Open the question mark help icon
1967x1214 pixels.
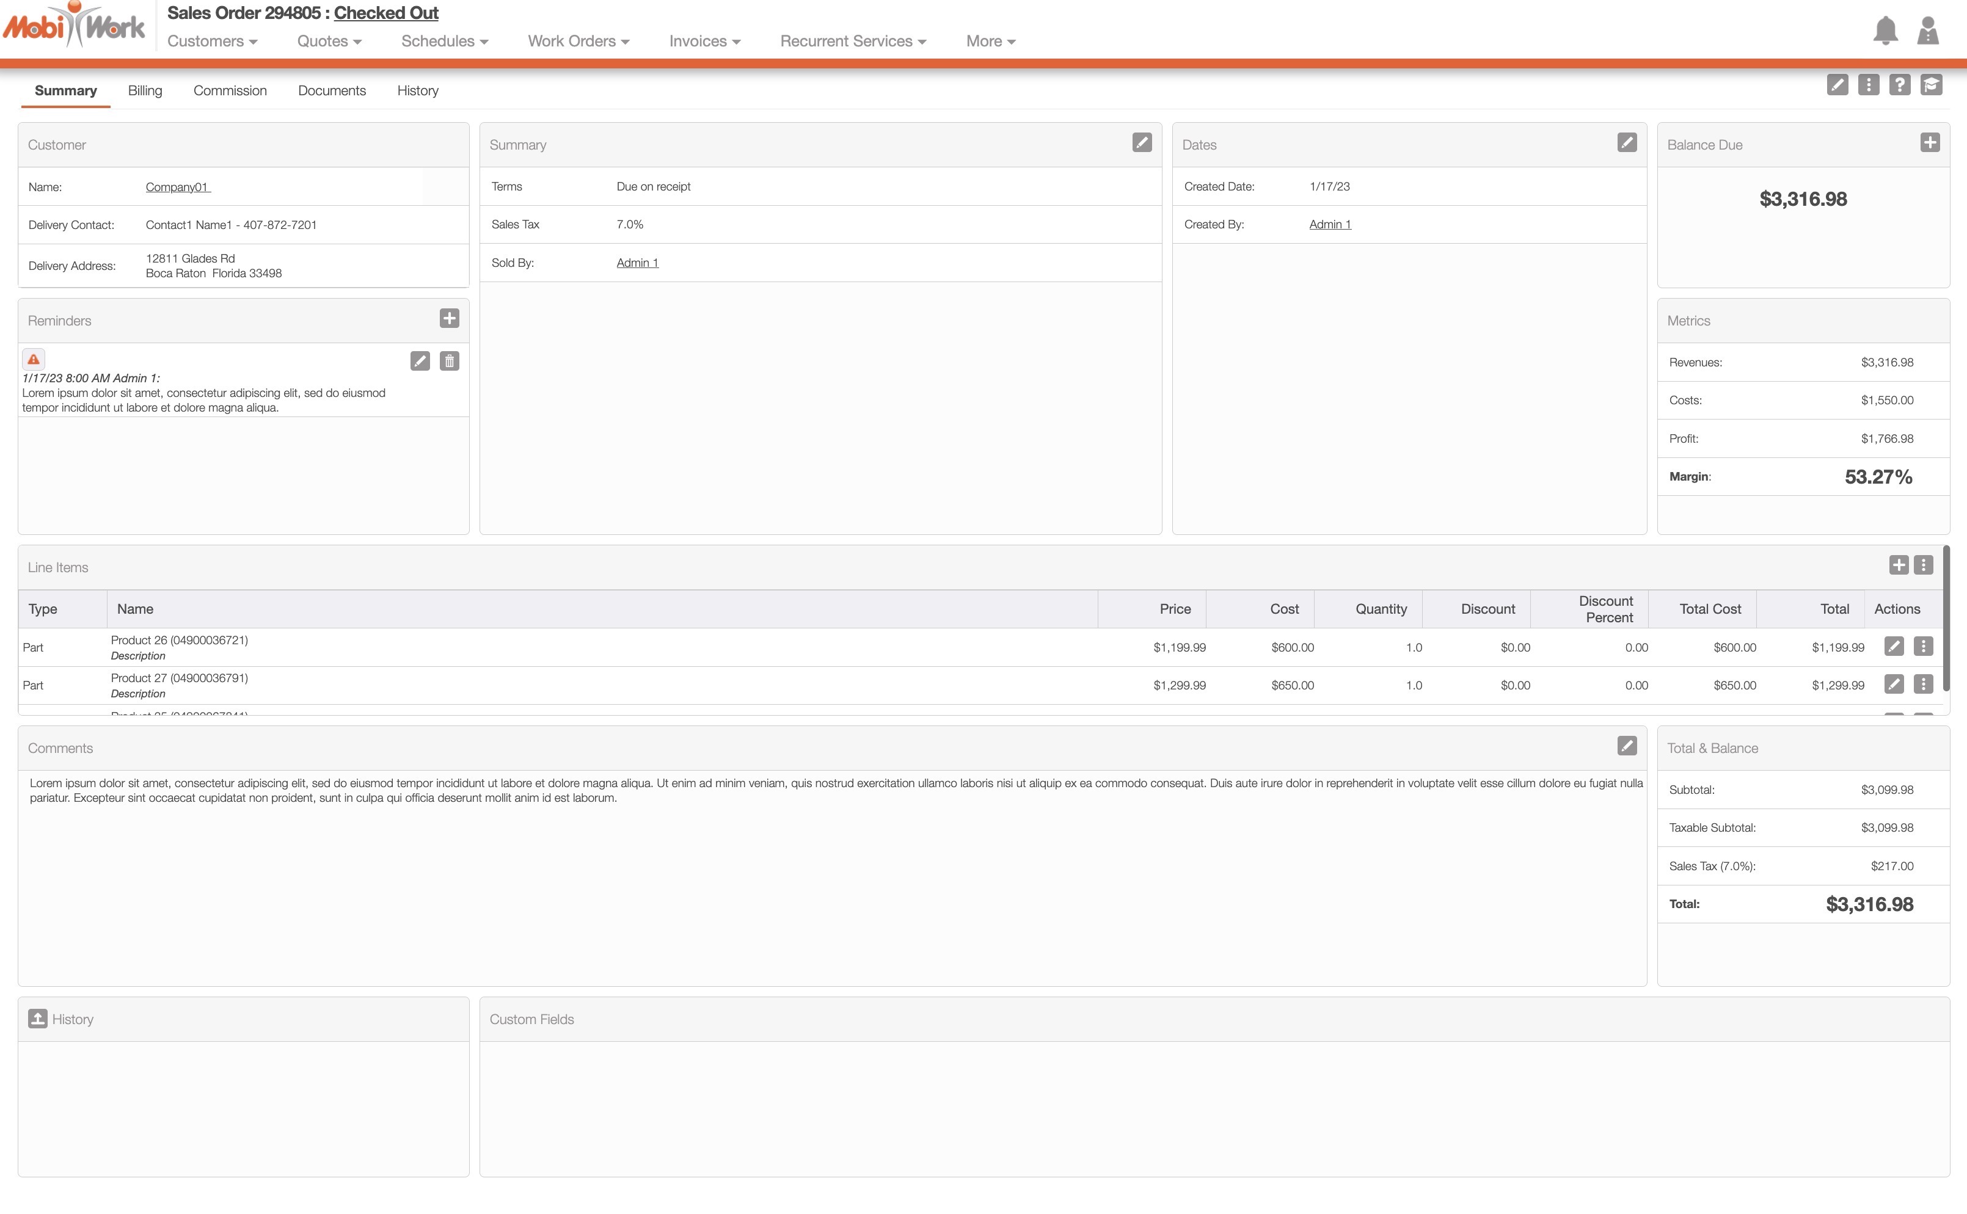[x=1900, y=85]
